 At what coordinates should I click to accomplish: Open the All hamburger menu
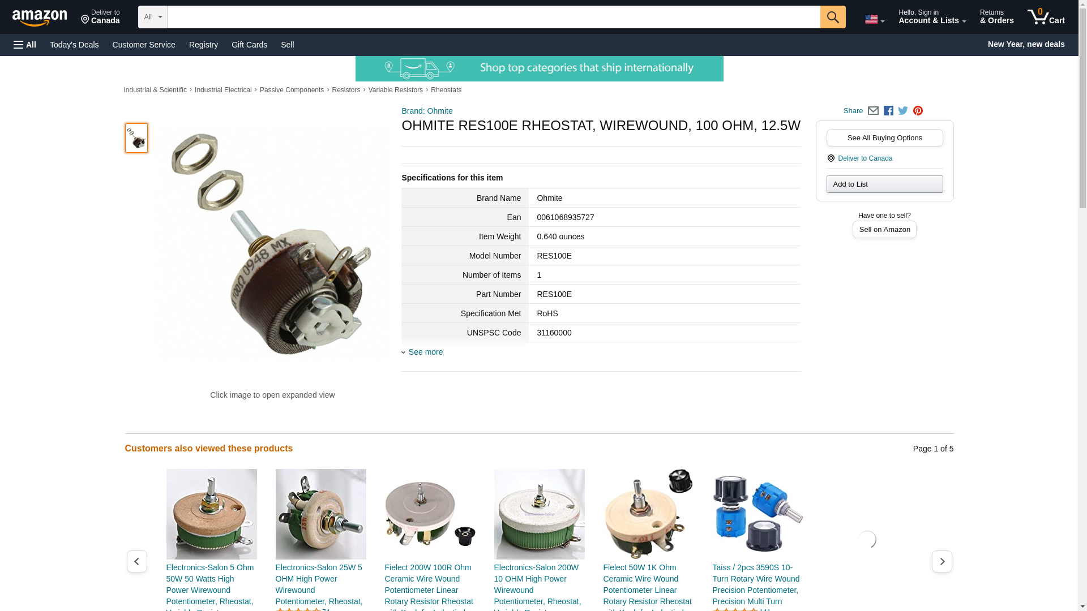[25, 45]
